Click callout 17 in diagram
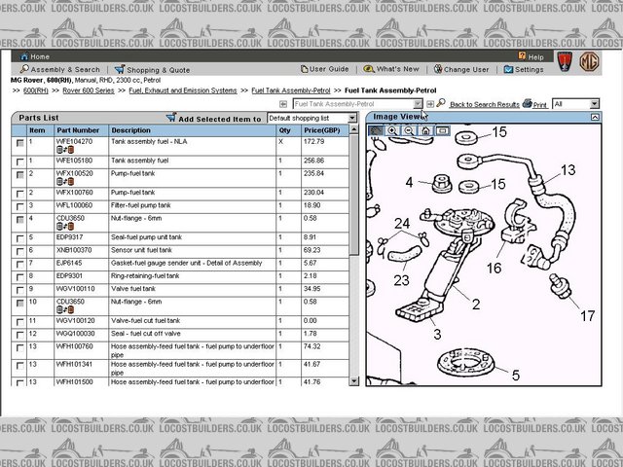This screenshot has height=467, width=623. [587, 316]
